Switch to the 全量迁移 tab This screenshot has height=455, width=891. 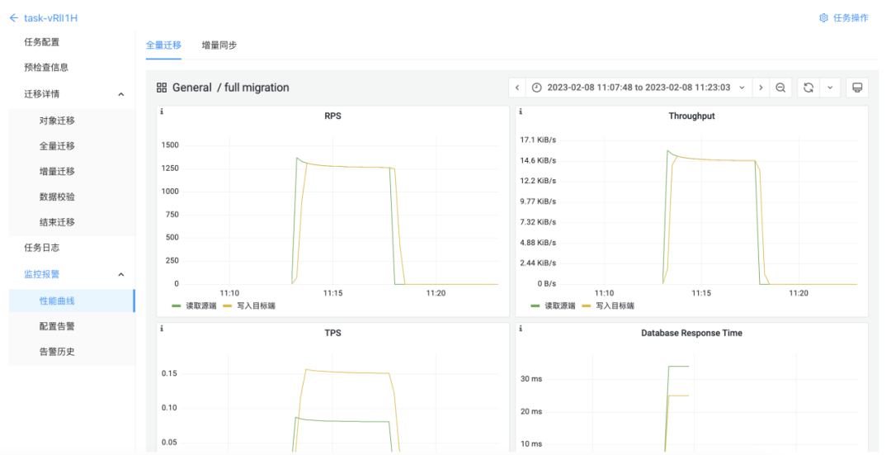[x=163, y=45]
